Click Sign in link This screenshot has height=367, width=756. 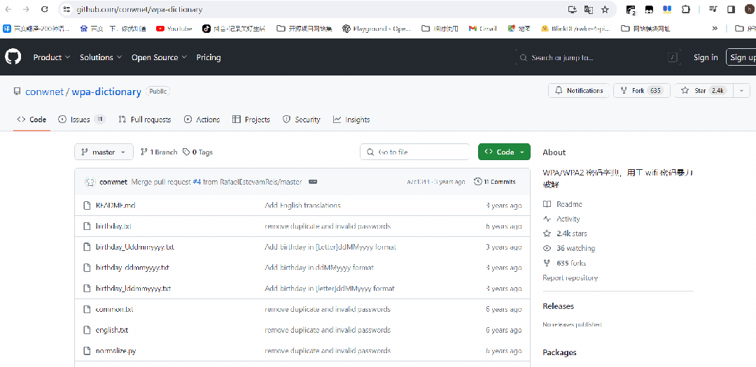click(x=706, y=57)
